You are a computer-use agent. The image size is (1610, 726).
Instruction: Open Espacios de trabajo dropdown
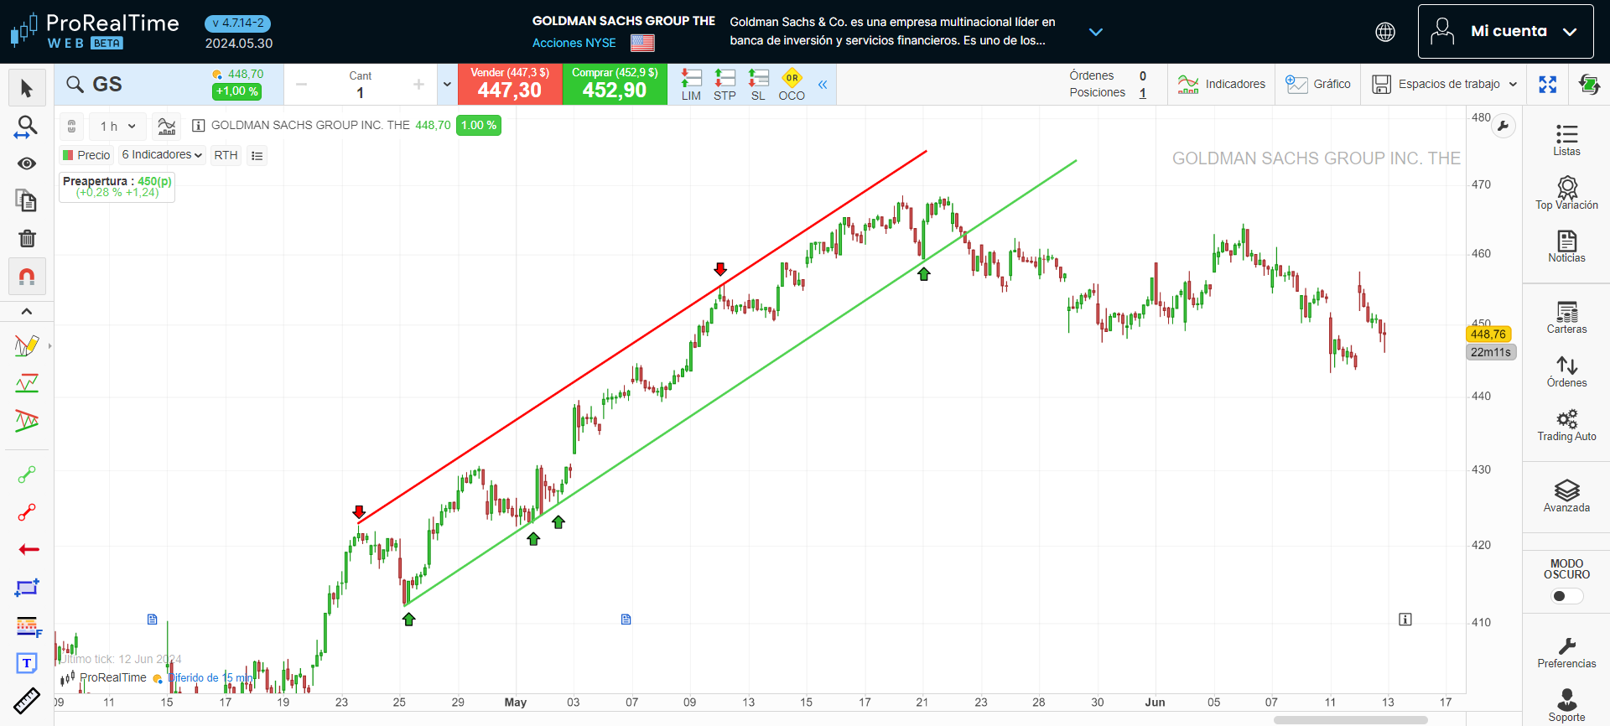1444,84
